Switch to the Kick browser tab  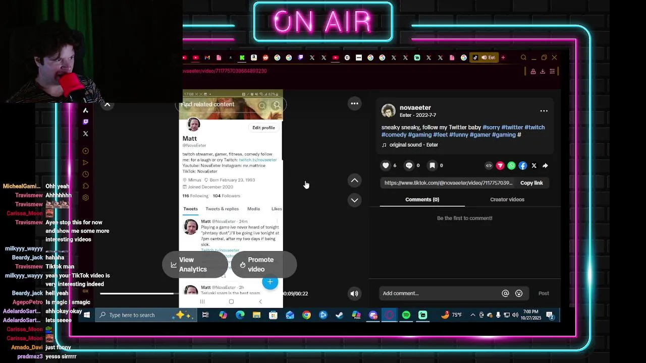pyautogui.click(x=242, y=57)
